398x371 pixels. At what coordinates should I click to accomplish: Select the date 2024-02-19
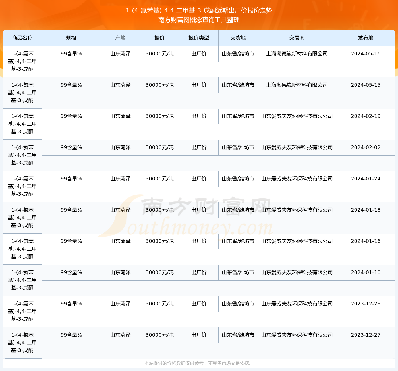[366, 116]
